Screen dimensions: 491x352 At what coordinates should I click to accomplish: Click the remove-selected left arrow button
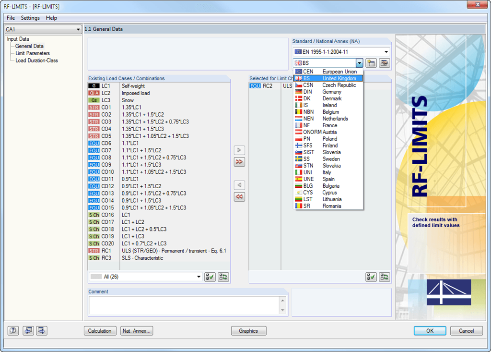(x=239, y=185)
